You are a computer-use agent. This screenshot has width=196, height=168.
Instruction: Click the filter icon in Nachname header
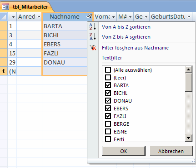(89, 16)
